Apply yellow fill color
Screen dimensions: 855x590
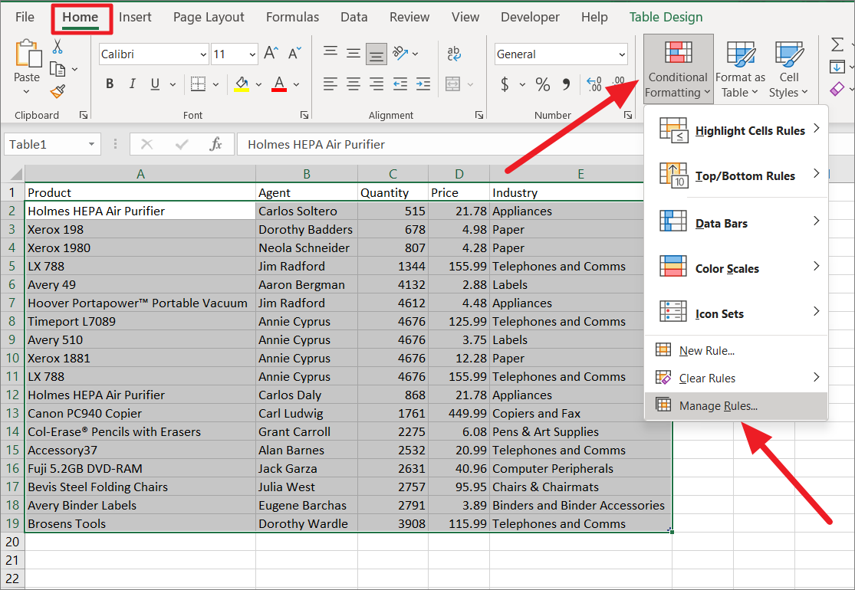242,84
